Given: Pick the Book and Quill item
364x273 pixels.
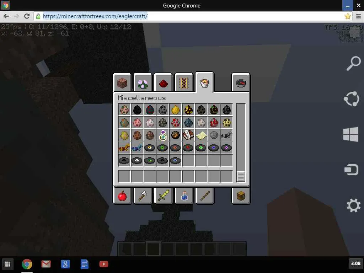Looking at the screenshot, I should [x=188, y=135].
